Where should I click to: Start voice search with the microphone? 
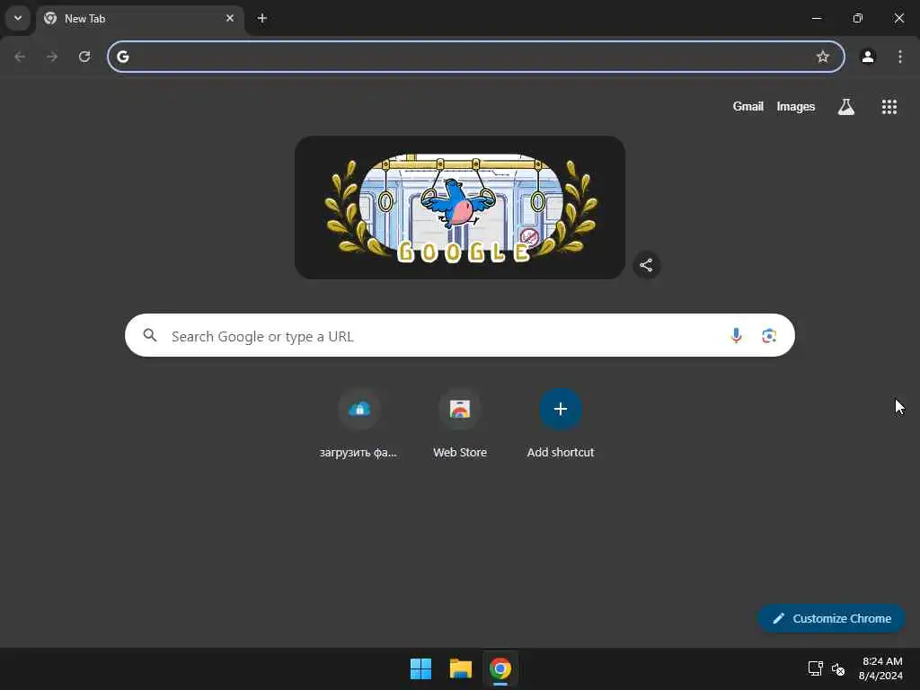click(736, 335)
